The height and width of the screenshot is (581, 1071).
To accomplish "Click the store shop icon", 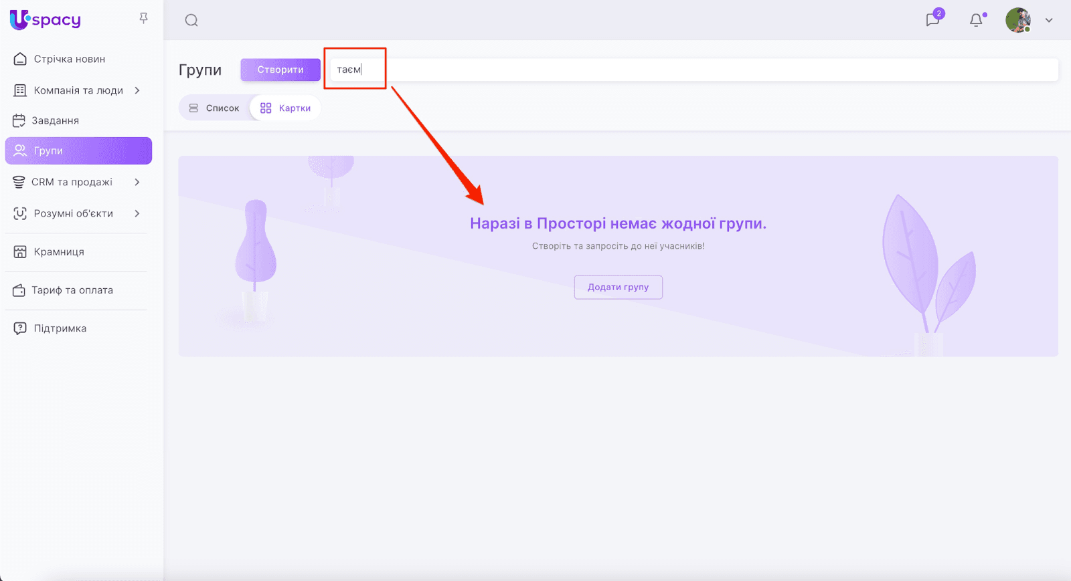I will click(x=20, y=251).
